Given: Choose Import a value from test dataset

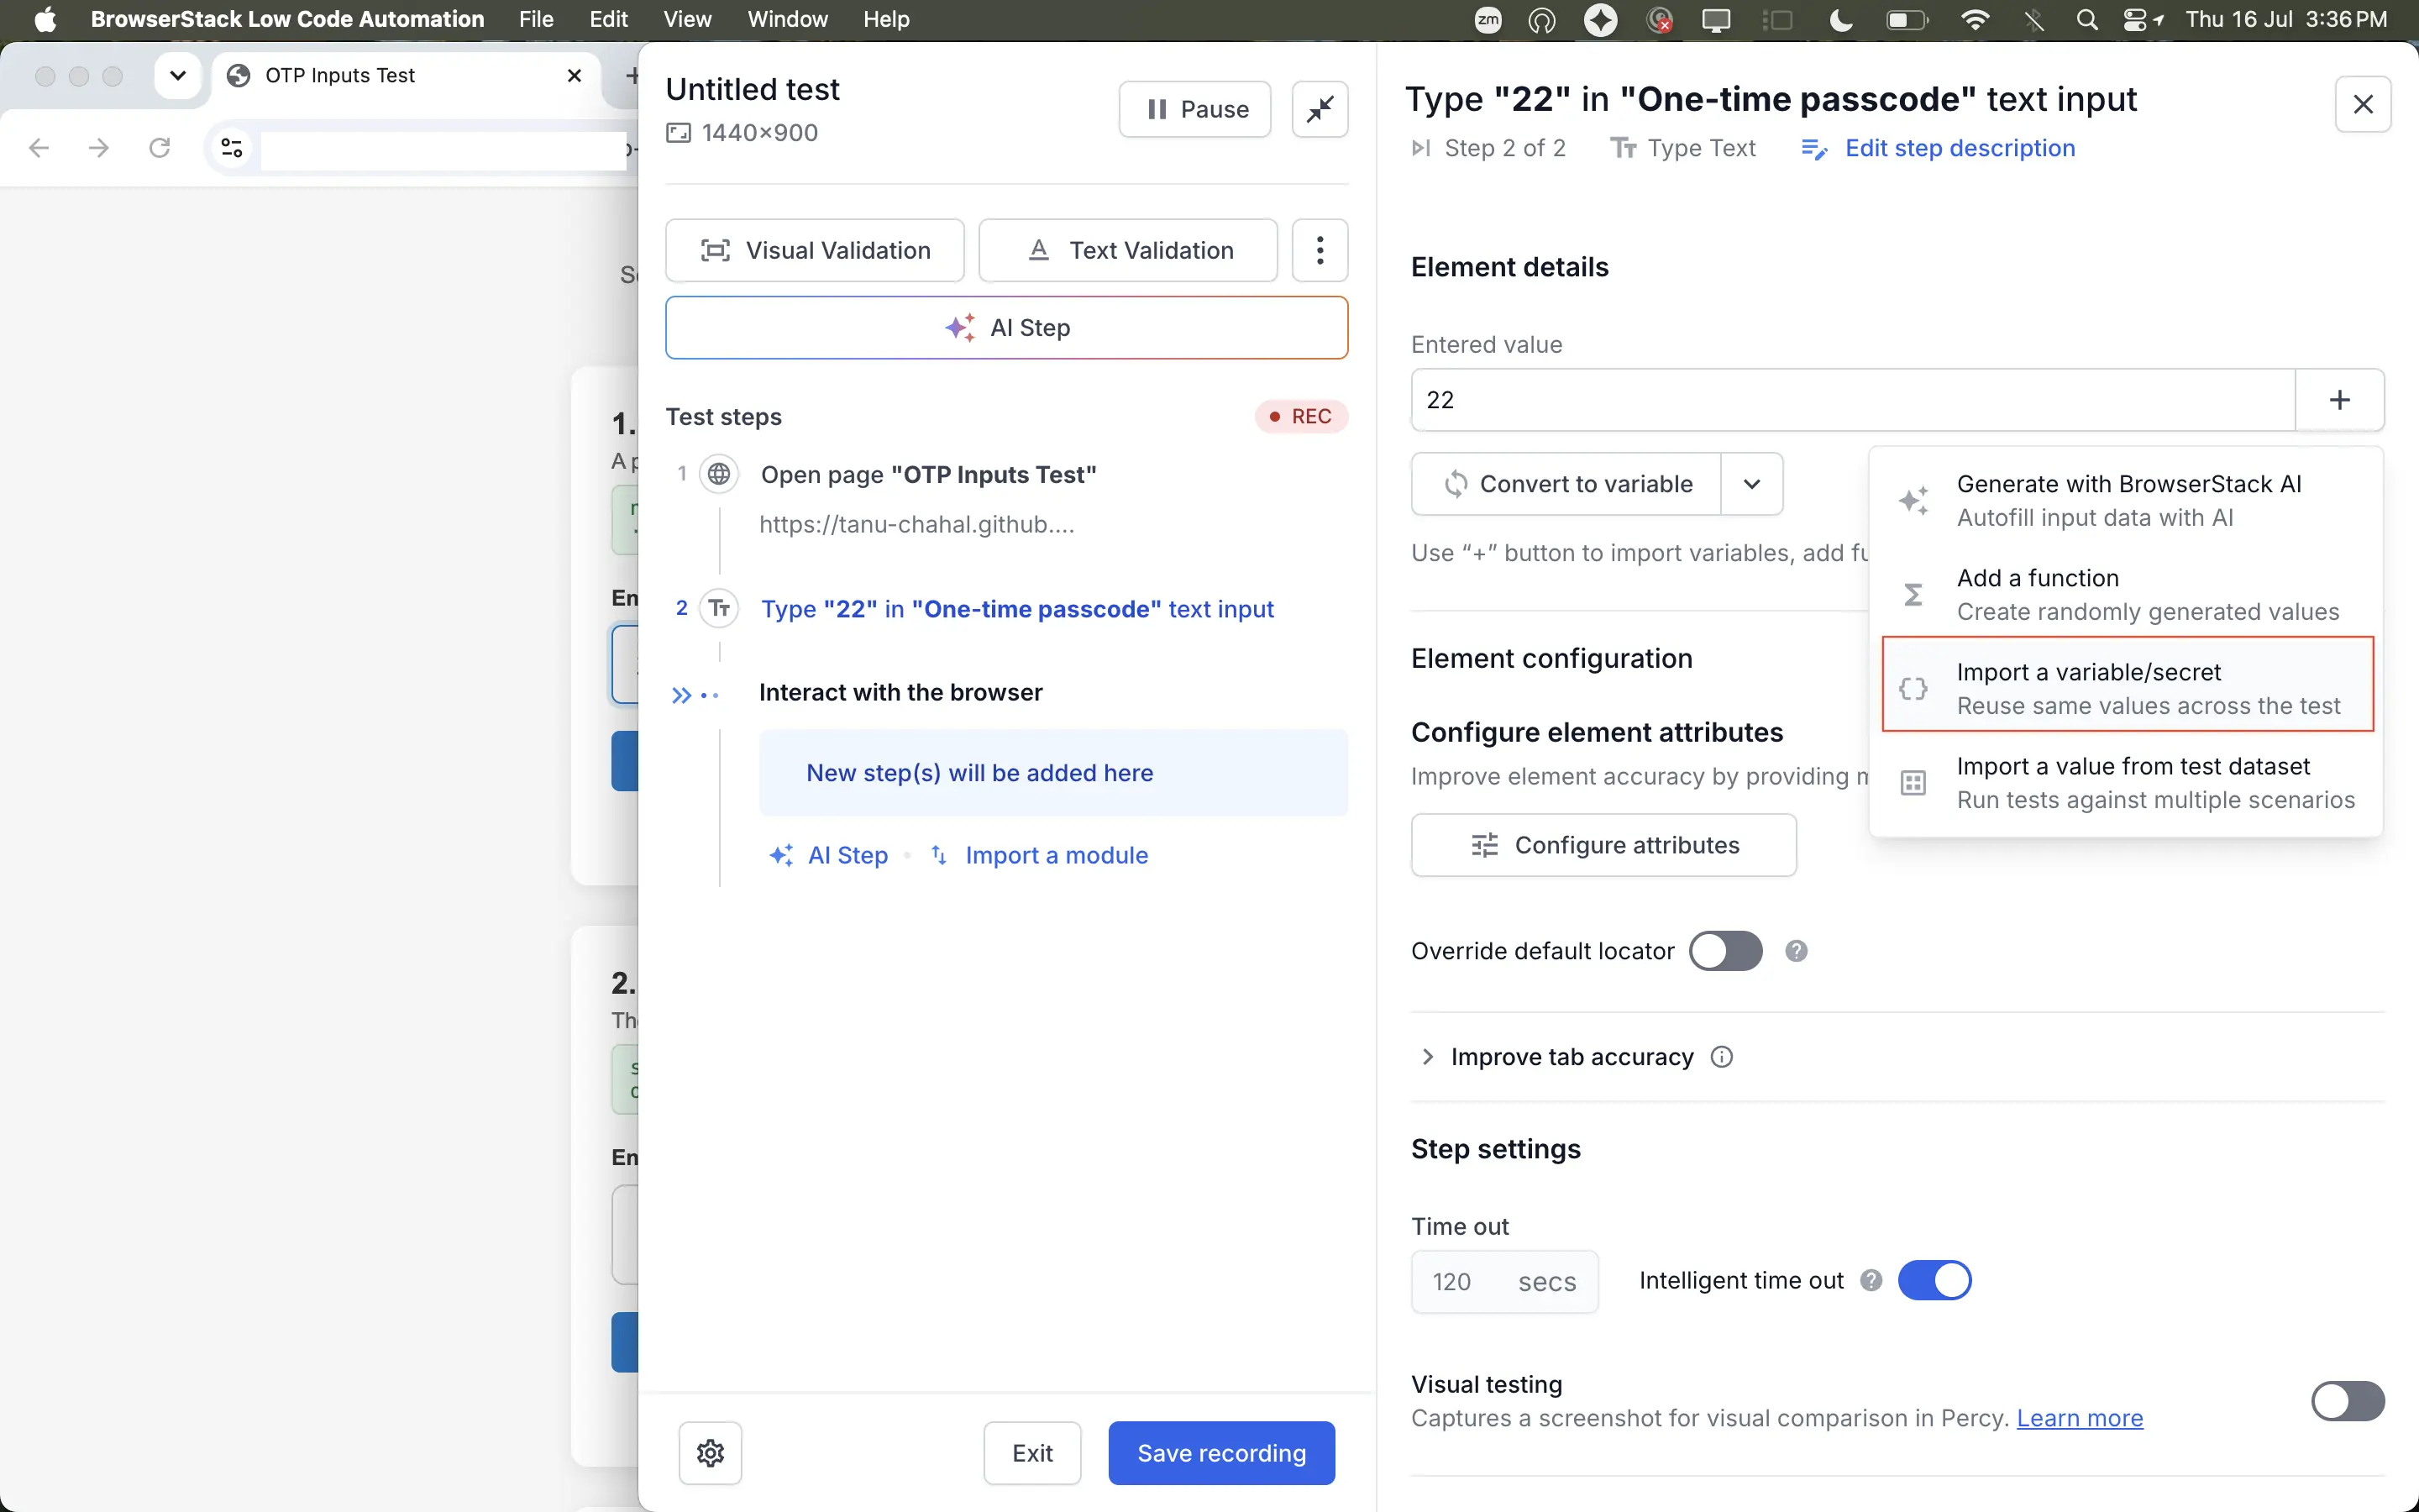Looking at the screenshot, I should point(2127,782).
